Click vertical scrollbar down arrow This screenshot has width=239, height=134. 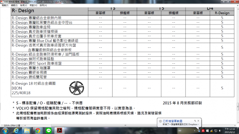(238, 123)
